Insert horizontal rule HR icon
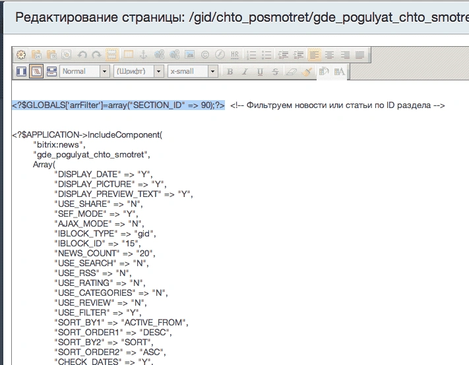 click(x=235, y=55)
